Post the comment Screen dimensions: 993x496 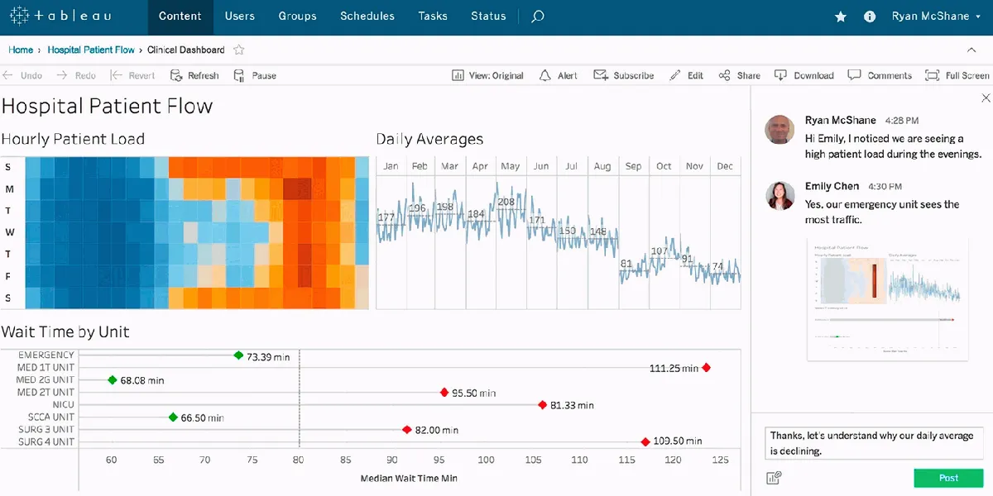coord(948,478)
